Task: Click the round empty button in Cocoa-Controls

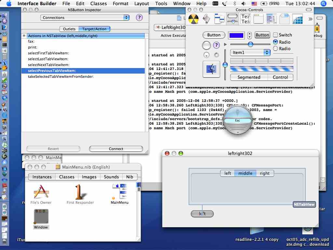Action: click(206, 45)
